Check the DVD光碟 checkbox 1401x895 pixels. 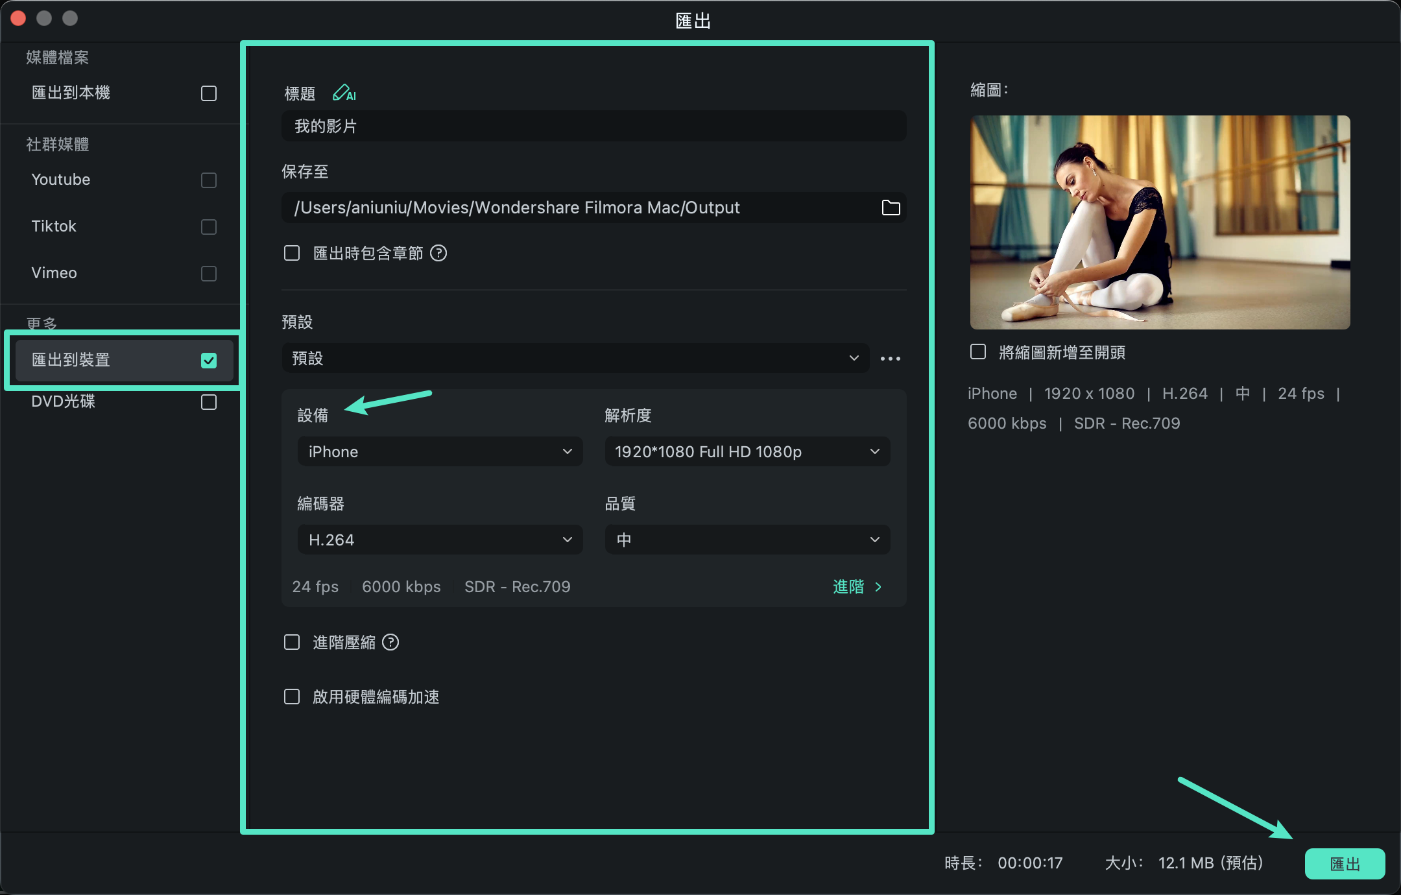click(x=209, y=402)
